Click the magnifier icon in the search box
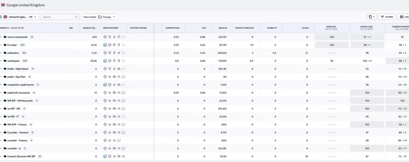Screen dimensions: 409x162 pos(76,17)
